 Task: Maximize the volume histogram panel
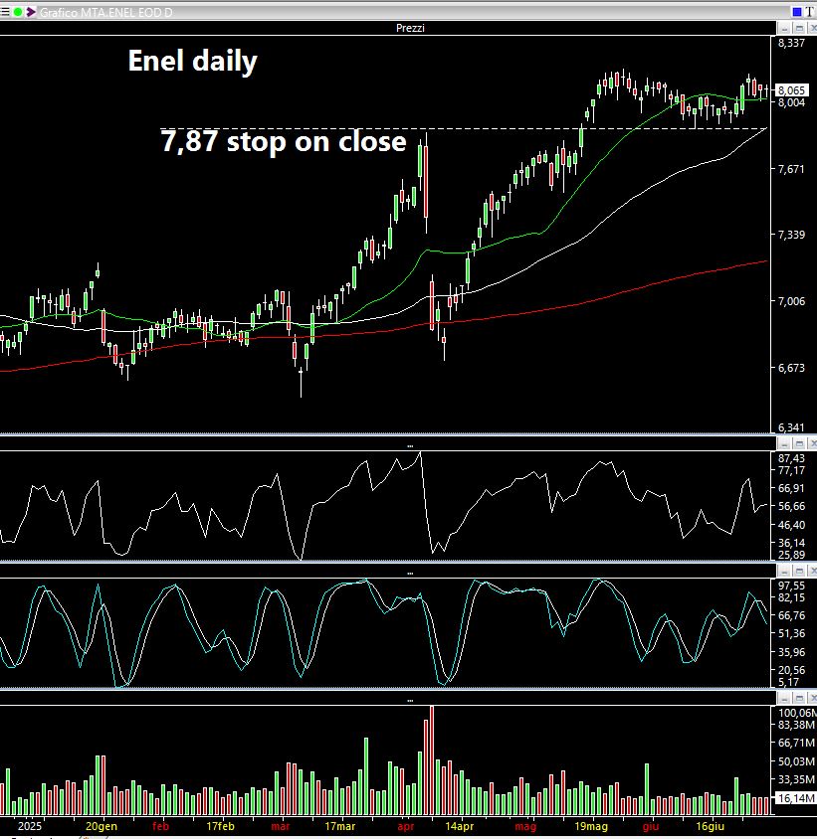pyautogui.click(x=799, y=698)
